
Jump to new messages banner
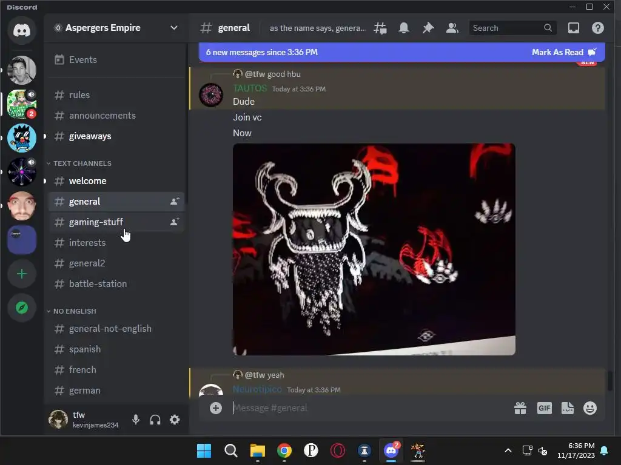click(262, 52)
